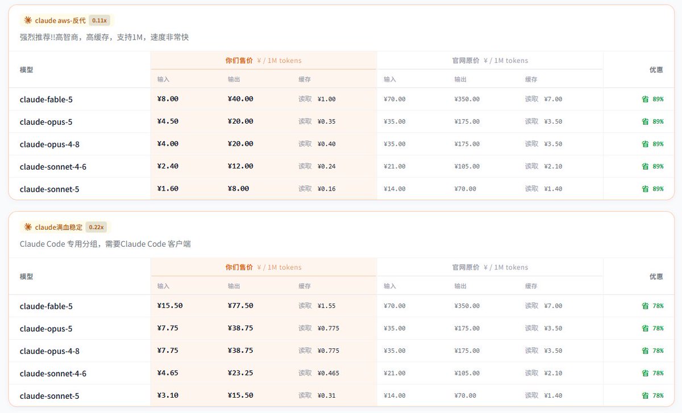Click the ¥2.40 input price
This screenshot has height=413, width=682.
click(x=168, y=166)
